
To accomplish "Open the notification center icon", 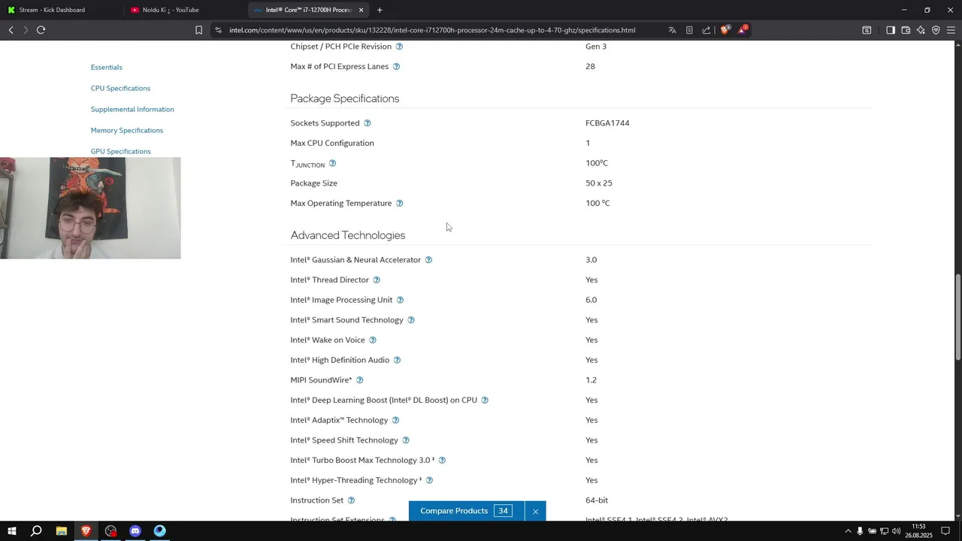I will coord(946,531).
